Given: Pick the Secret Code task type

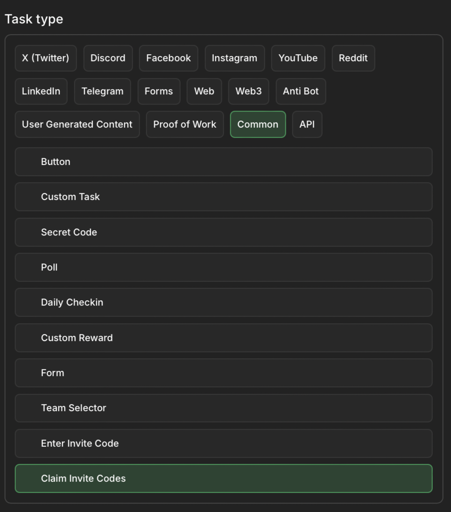Looking at the screenshot, I should pos(223,232).
